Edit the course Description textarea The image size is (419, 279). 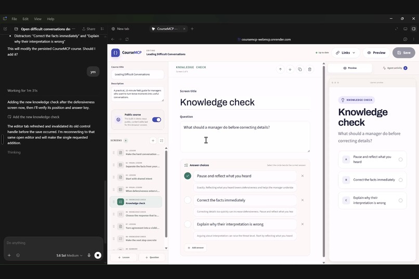(137, 94)
